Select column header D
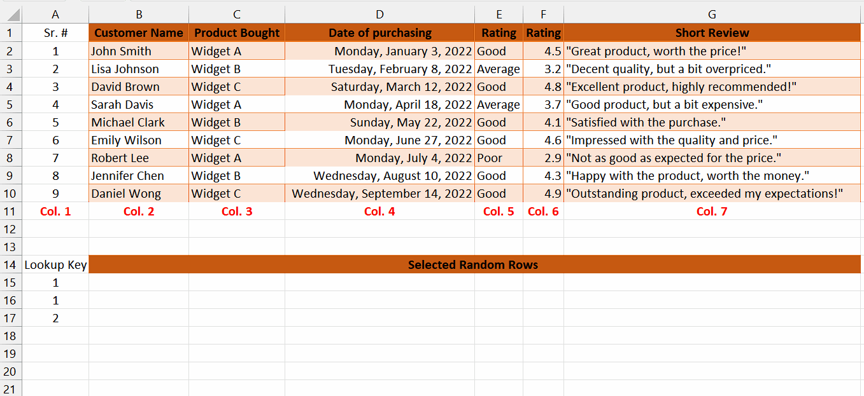 [379, 14]
